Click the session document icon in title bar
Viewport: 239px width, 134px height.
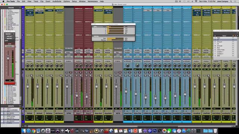(x=113, y=4)
